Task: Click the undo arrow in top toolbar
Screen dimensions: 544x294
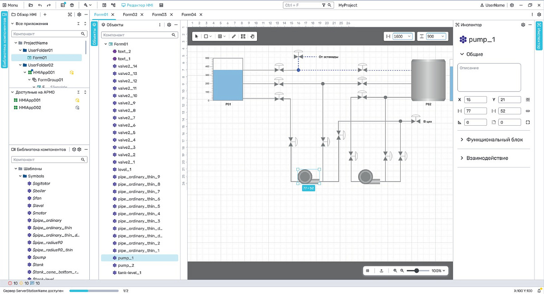Action: [x=40, y=5]
